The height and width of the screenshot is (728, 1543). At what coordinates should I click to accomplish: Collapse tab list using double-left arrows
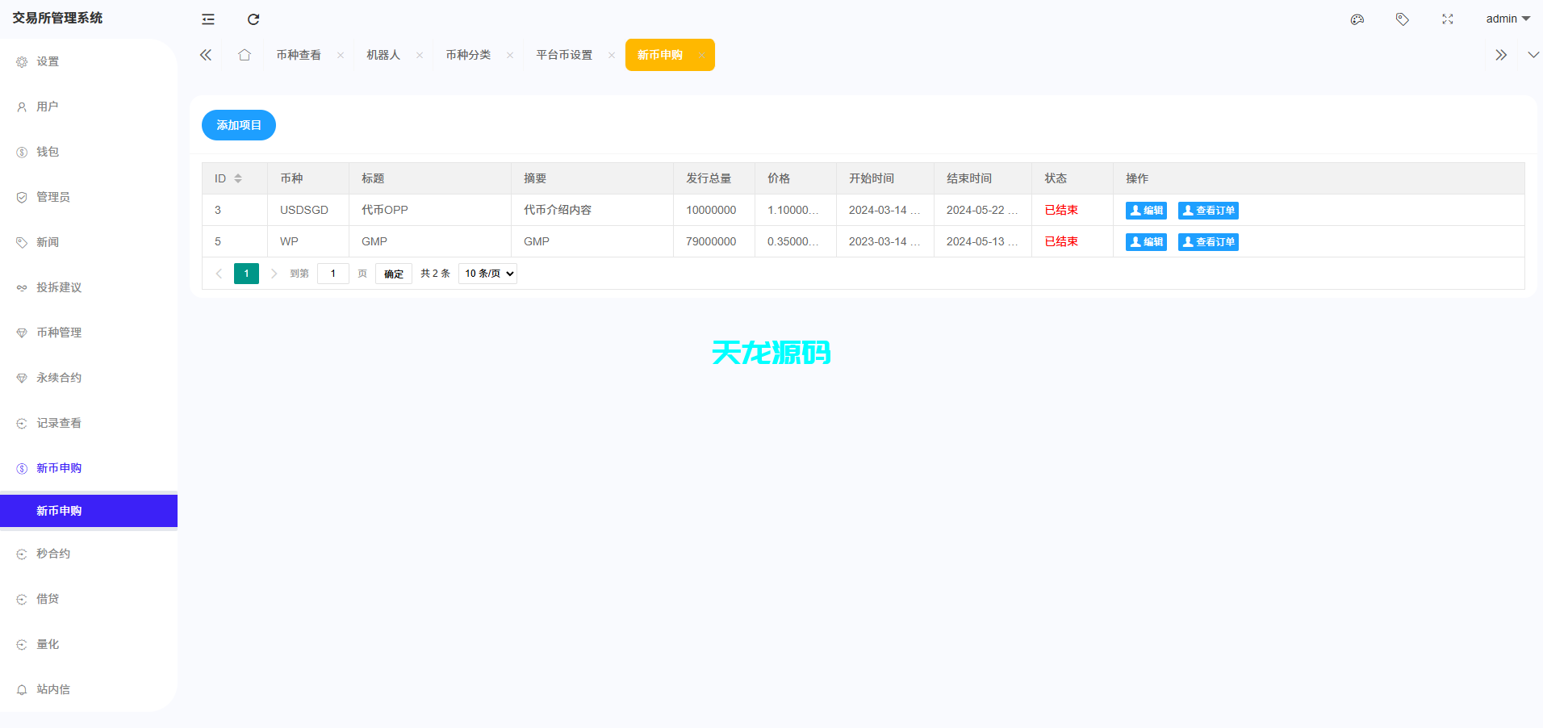click(205, 54)
